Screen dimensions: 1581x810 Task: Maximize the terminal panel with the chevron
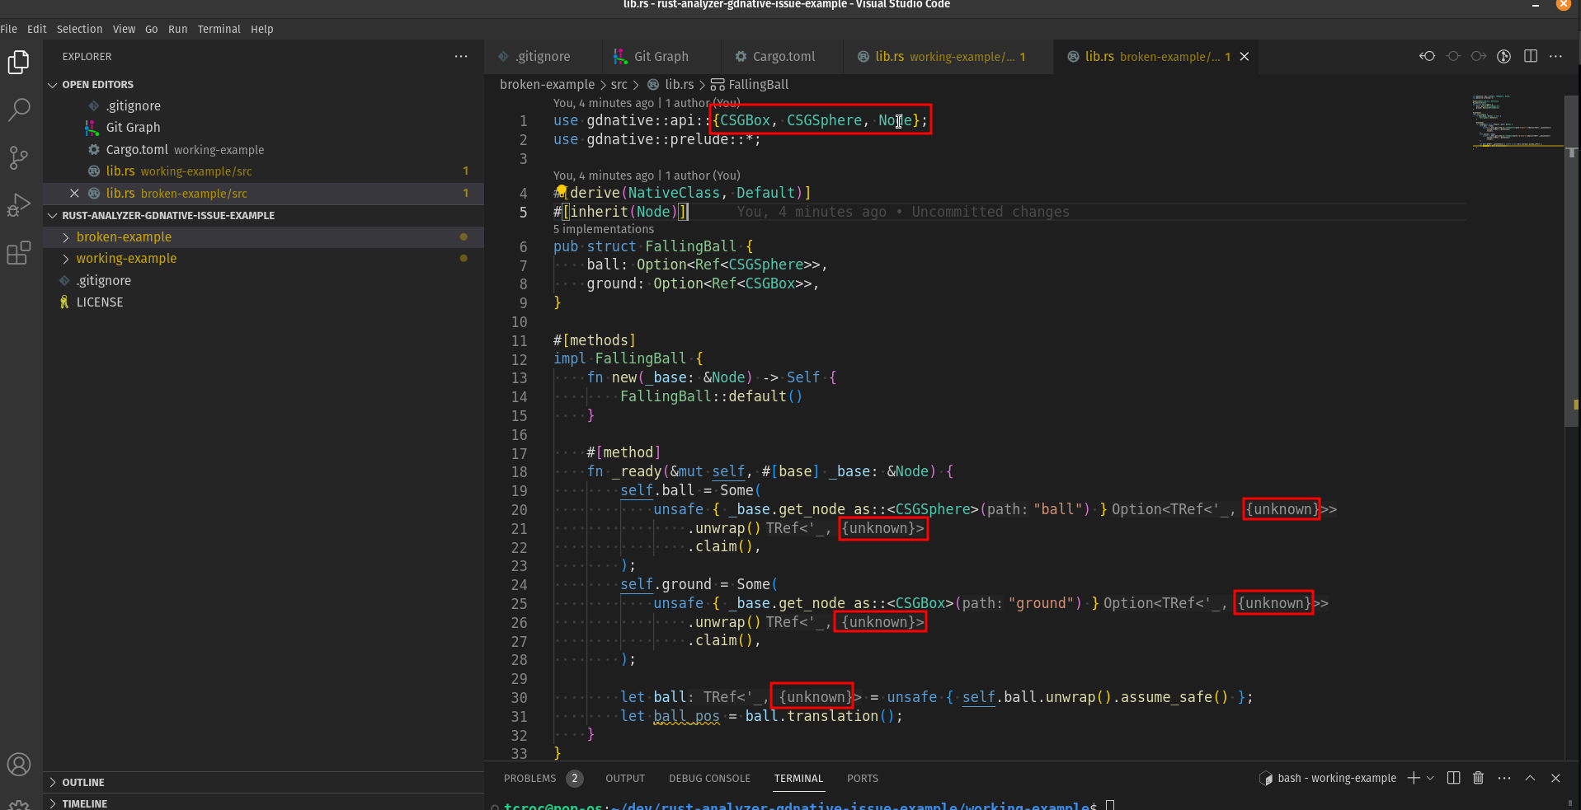tap(1530, 778)
